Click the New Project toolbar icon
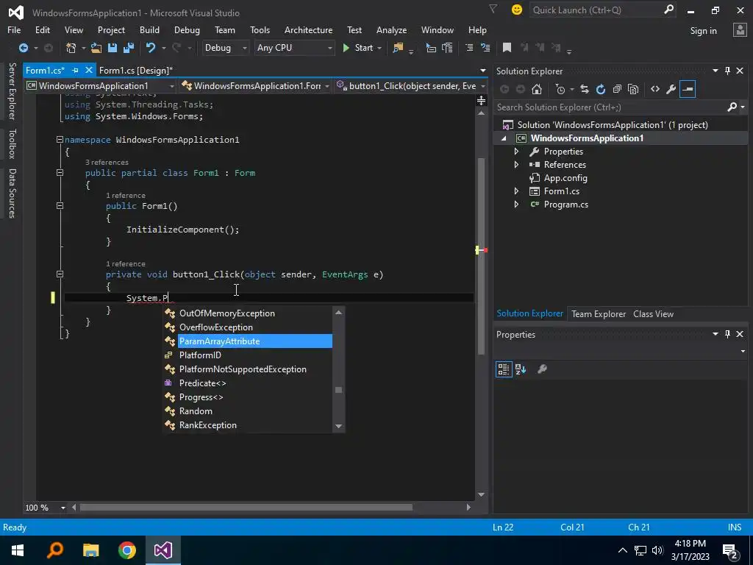 (x=71, y=48)
